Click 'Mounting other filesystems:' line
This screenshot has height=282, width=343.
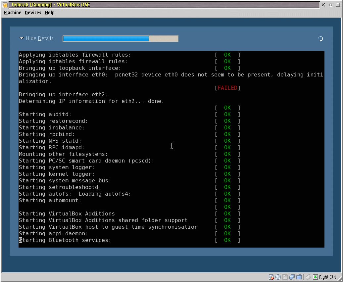(x=63, y=154)
